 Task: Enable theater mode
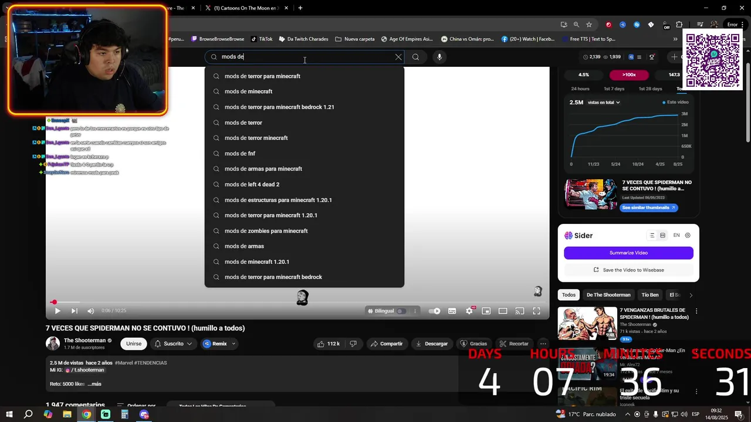[x=503, y=311]
